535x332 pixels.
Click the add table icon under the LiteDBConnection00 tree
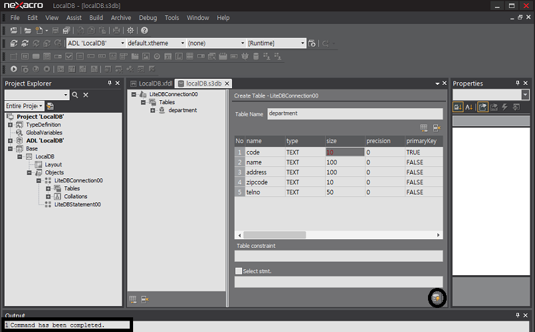[132, 299]
